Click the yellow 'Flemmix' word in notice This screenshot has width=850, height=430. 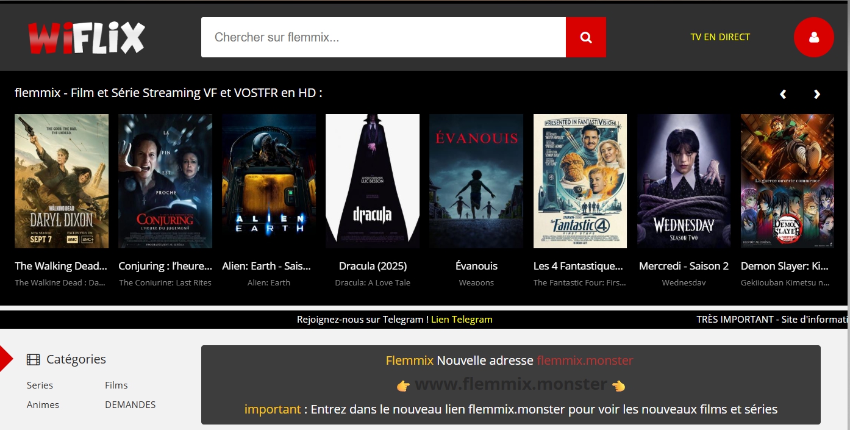[x=410, y=360]
